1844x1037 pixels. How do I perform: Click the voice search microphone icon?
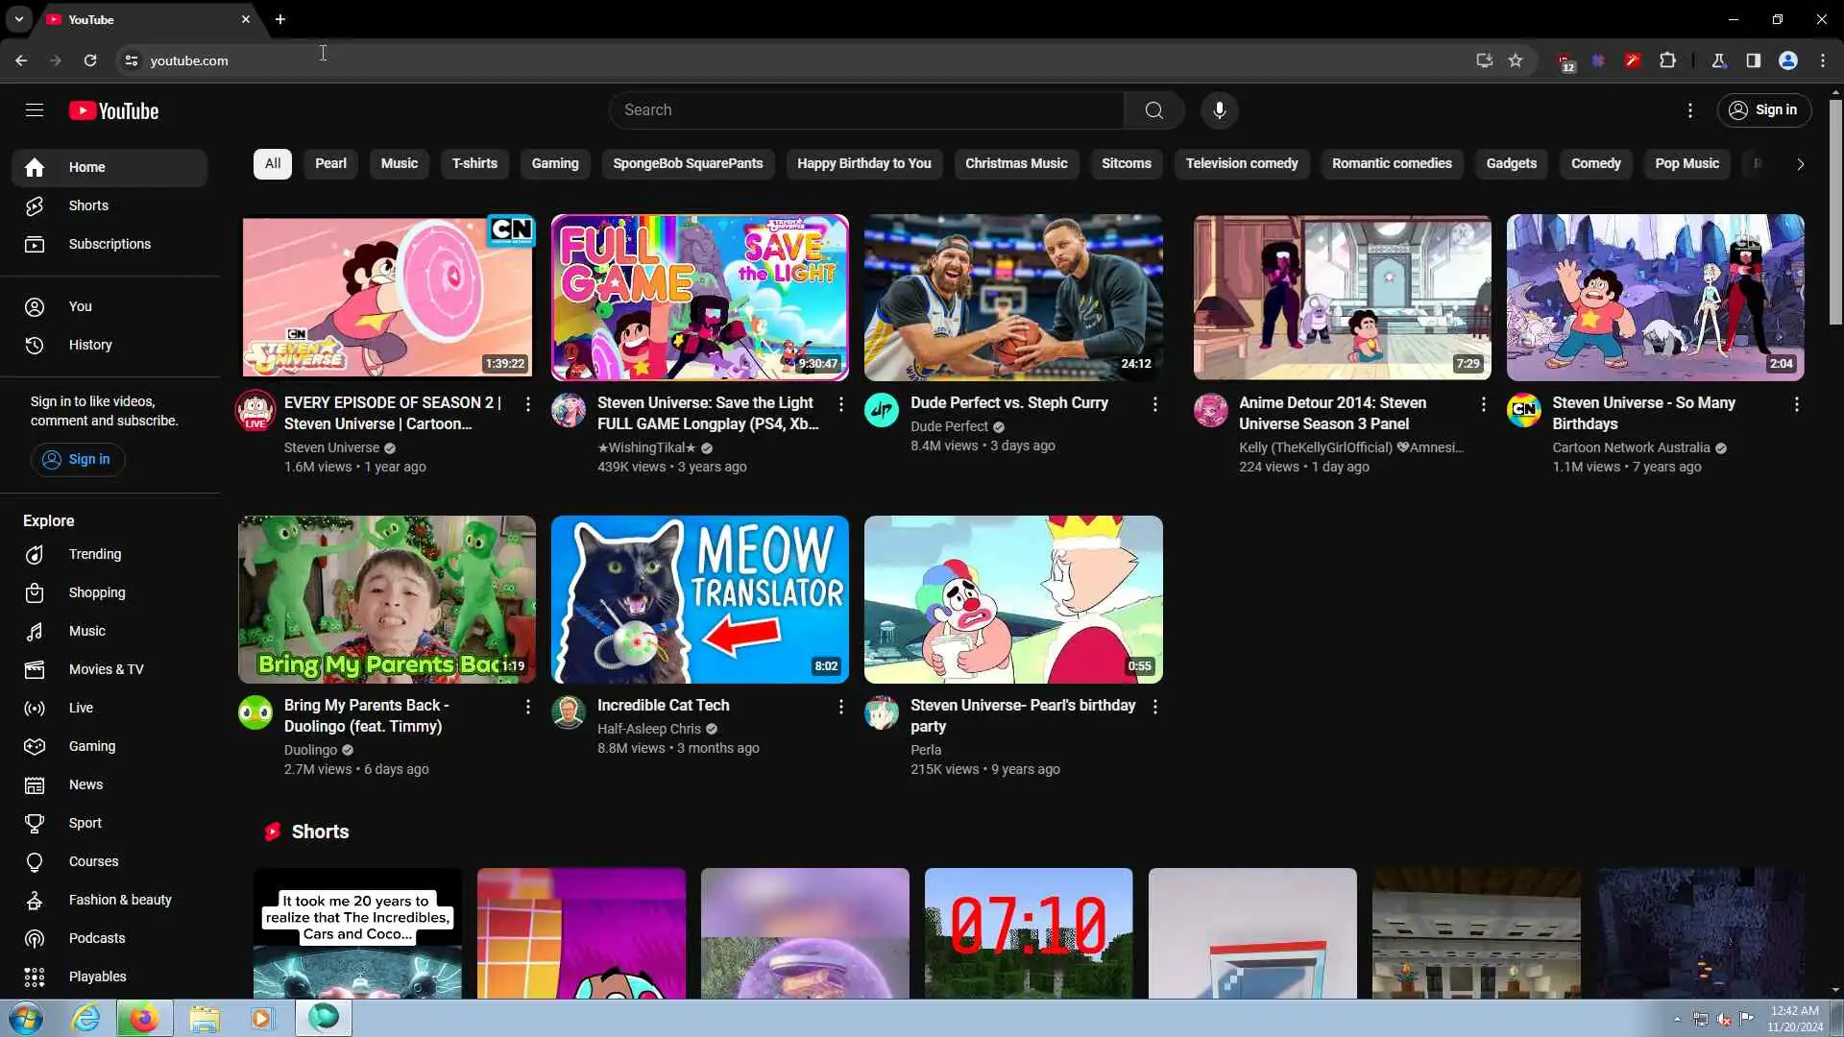[1219, 110]
